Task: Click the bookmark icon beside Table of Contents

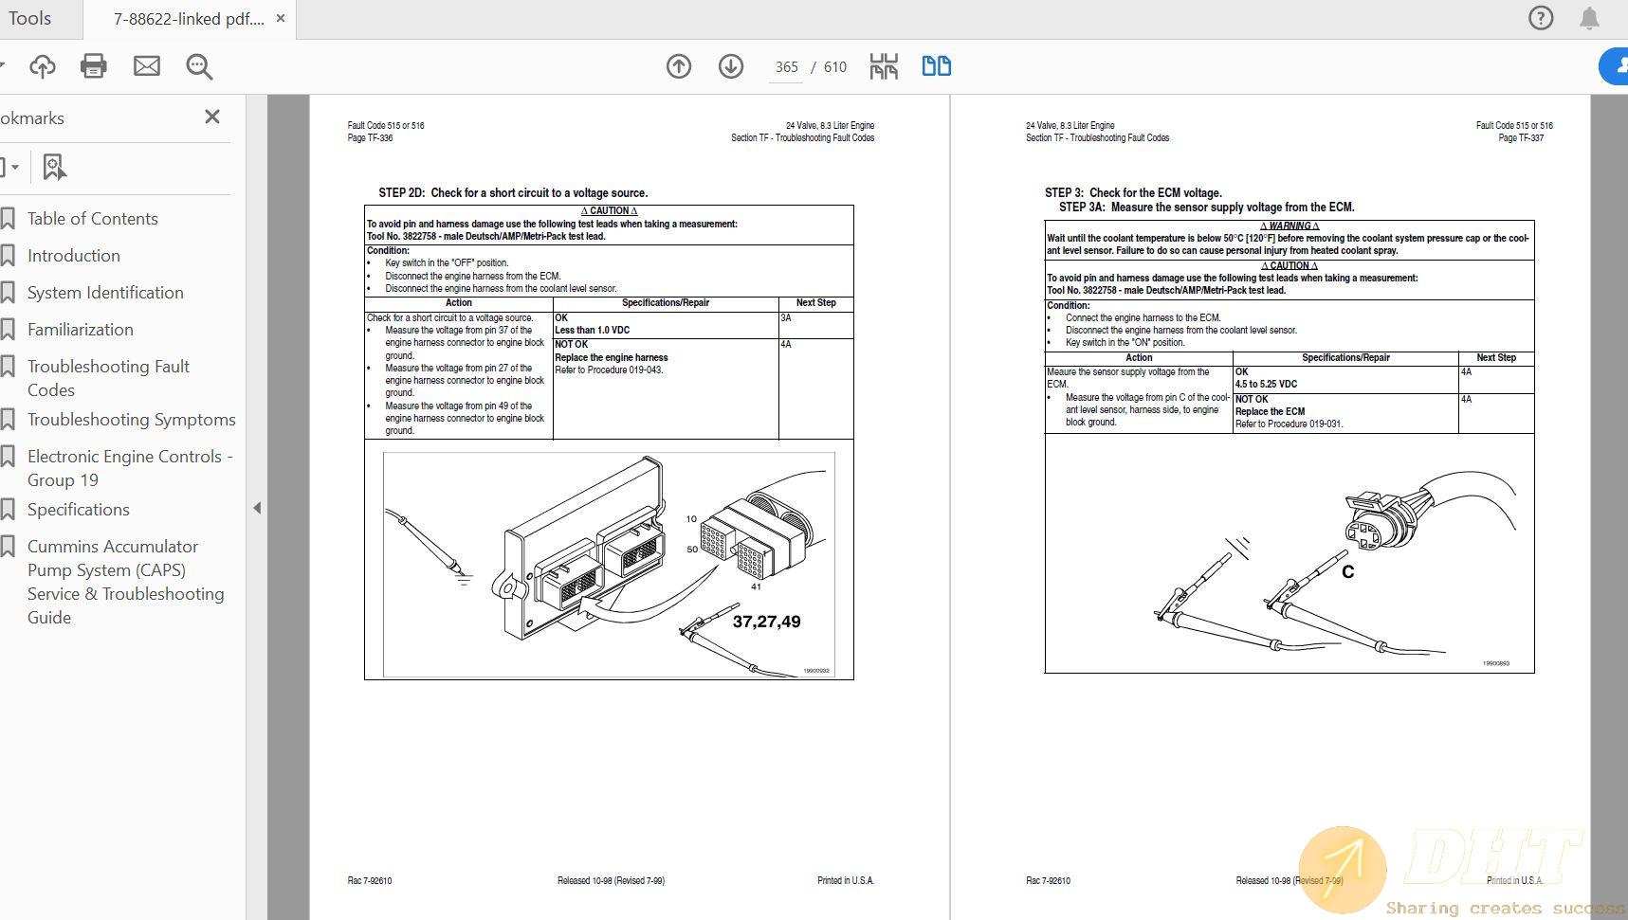Action: coord(8,219)
